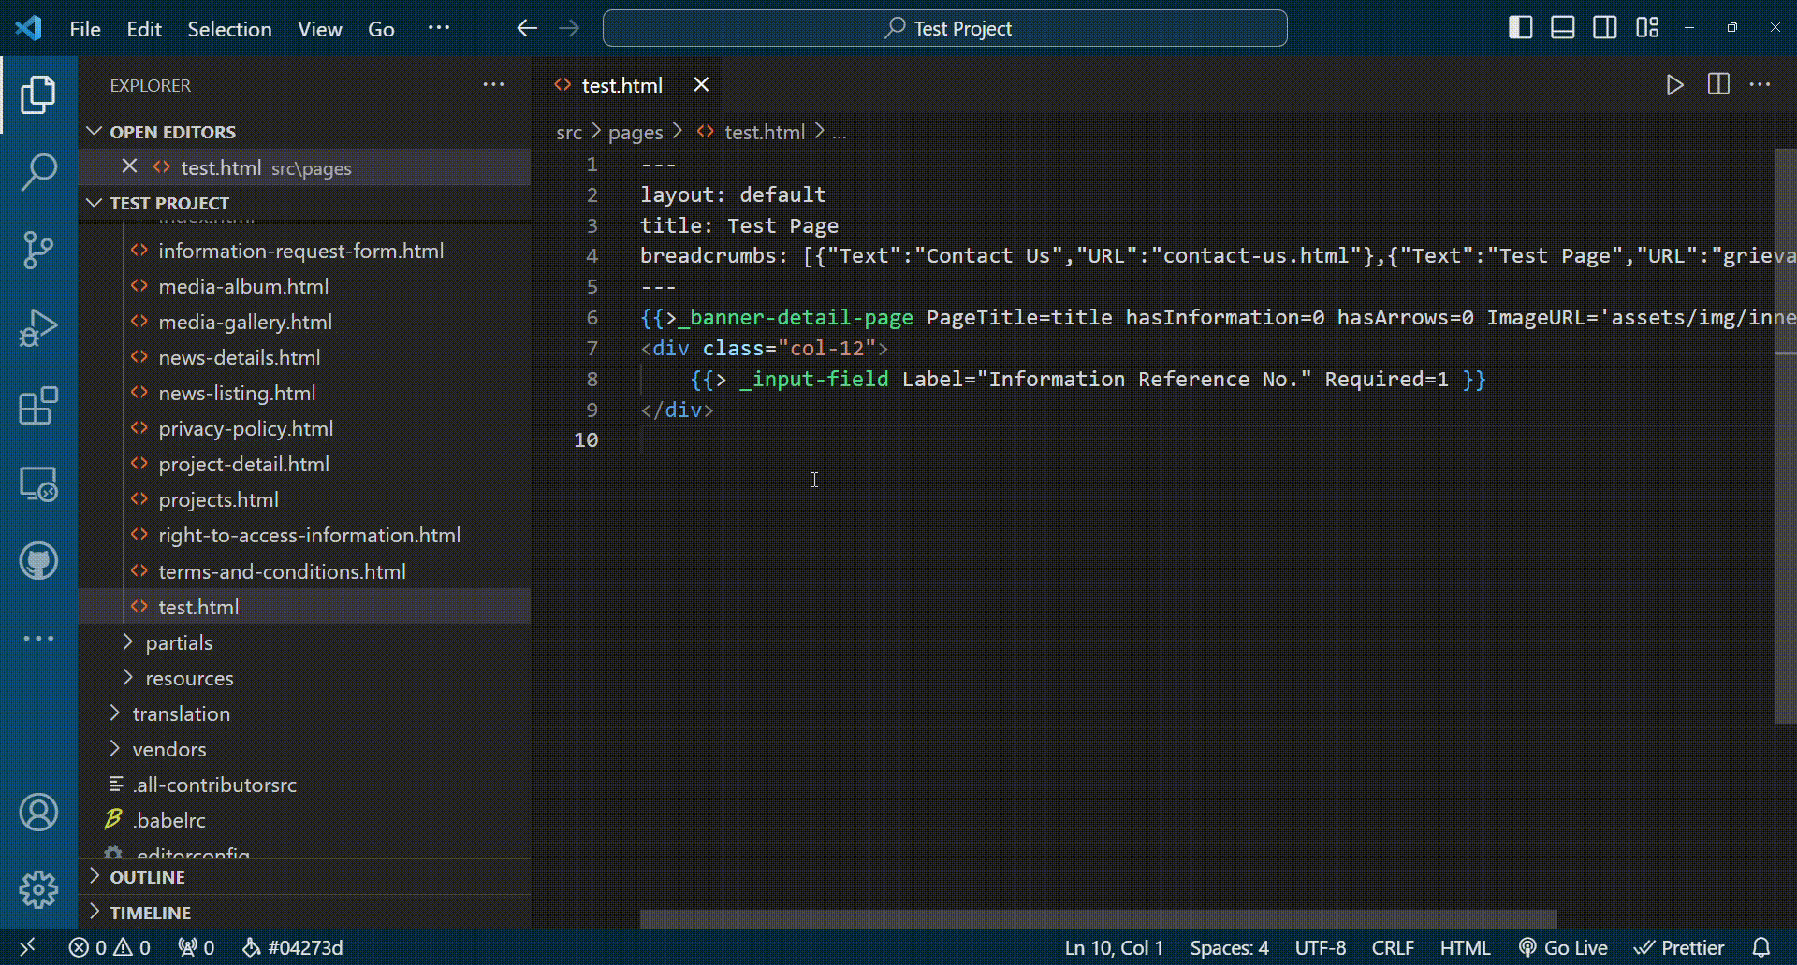
Task: Collapse the TEST PROJECT section
Action: point(305,203)
